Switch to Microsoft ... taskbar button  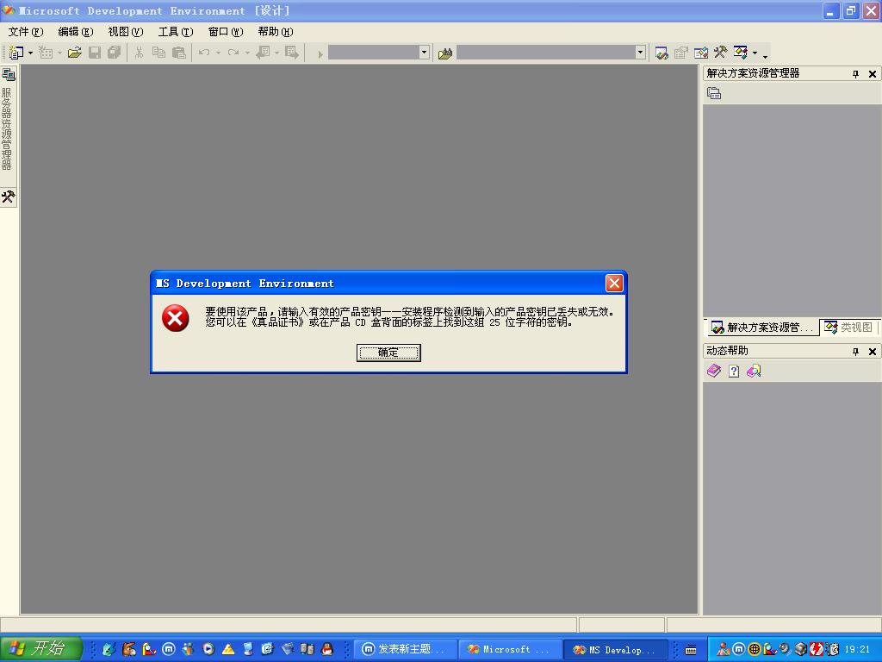pyautogui.click(x=510, y=649)
